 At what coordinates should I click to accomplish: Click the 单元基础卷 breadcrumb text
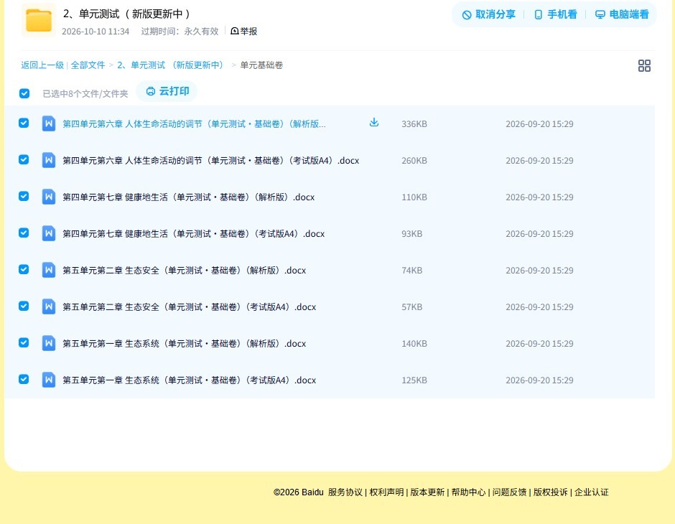(261, 65)
